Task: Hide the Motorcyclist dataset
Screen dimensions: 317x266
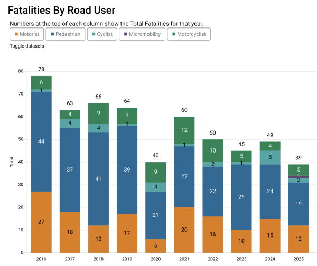Action: 189,34
